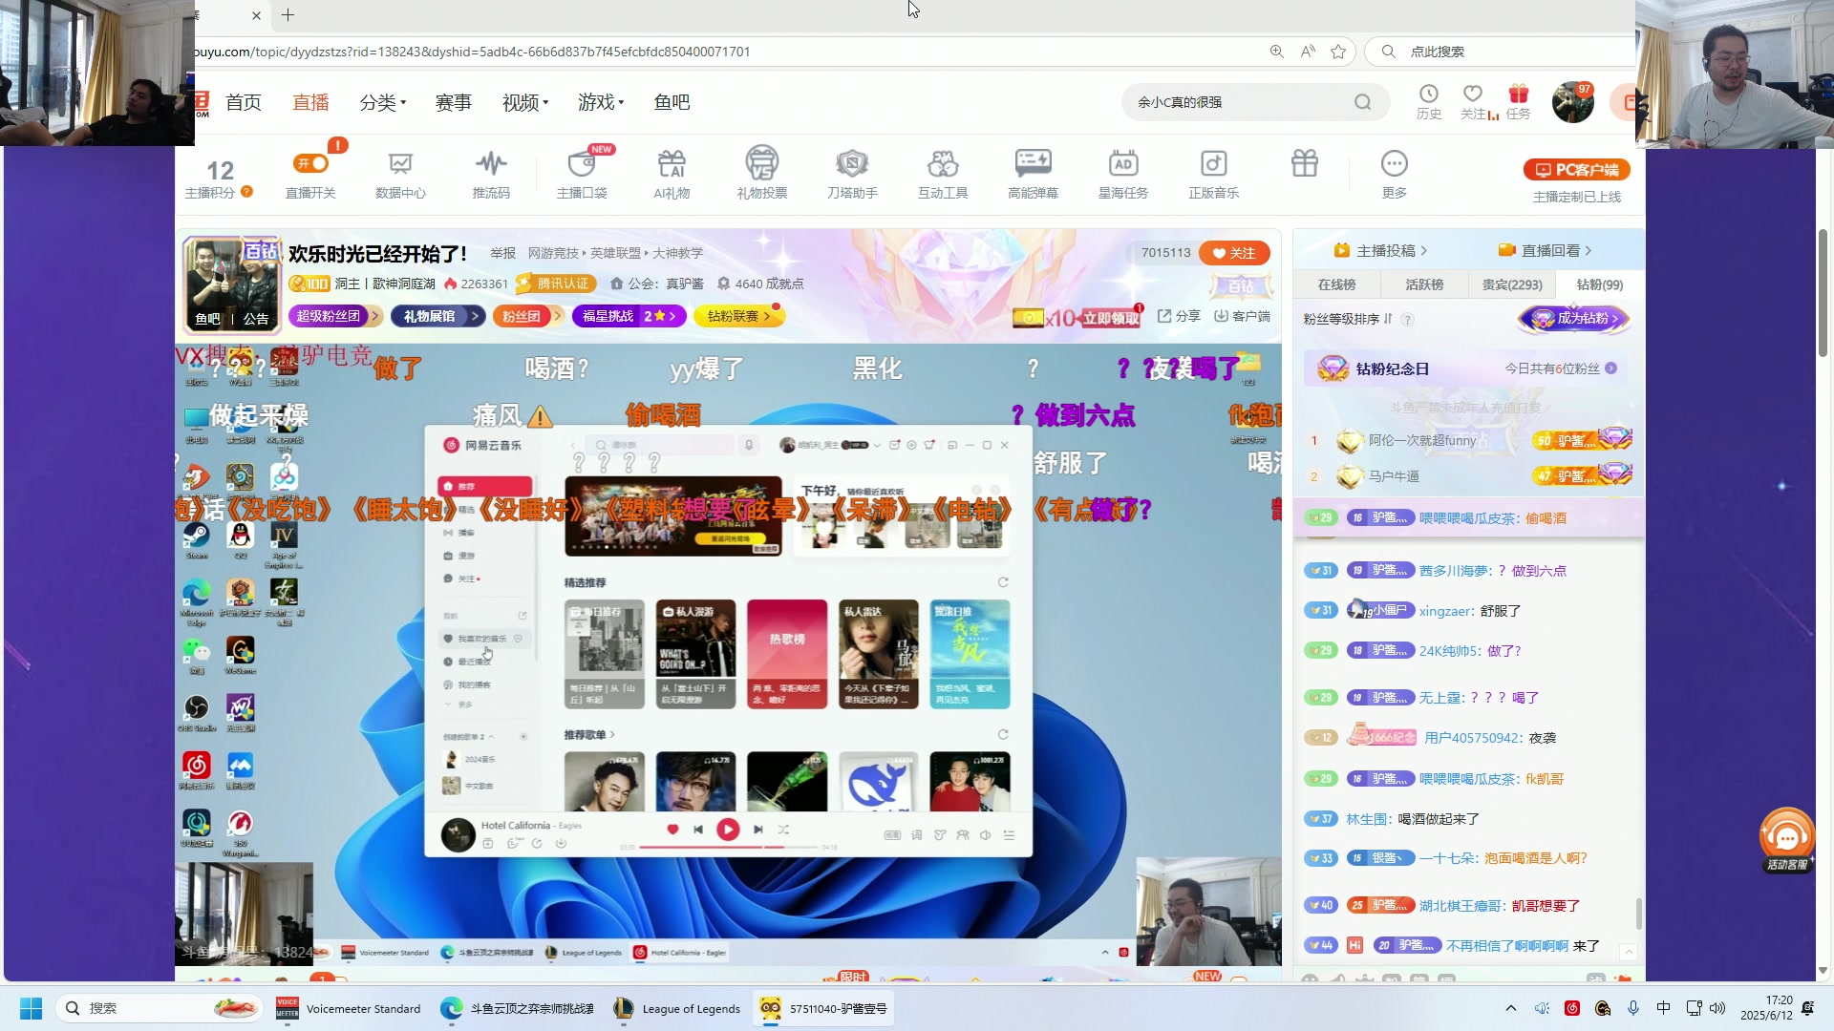1834x1031 pixels.
Task: Toggle the 直播开关 live switch
Action: tap(310, 163)
